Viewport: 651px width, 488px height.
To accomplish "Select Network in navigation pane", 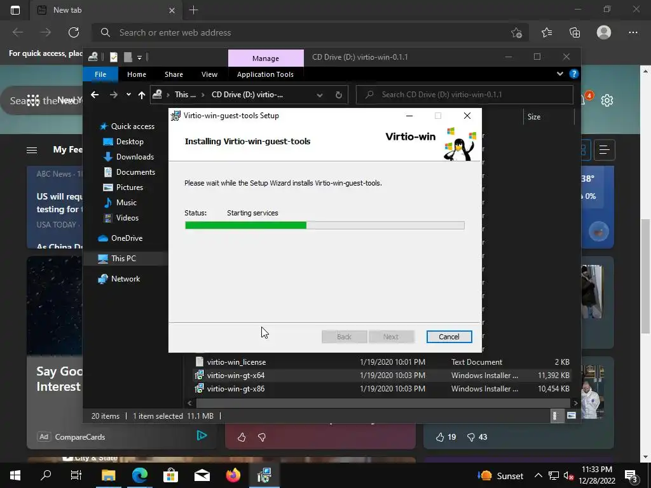I will (125, 279).
